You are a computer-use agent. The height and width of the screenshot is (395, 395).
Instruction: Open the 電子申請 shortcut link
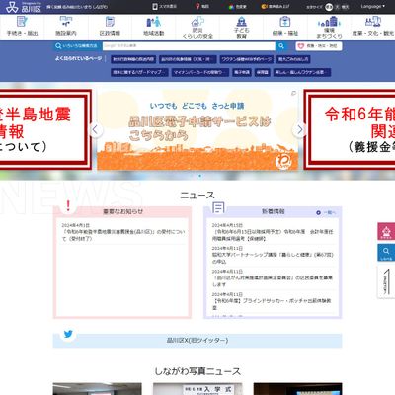pos(242,72)
